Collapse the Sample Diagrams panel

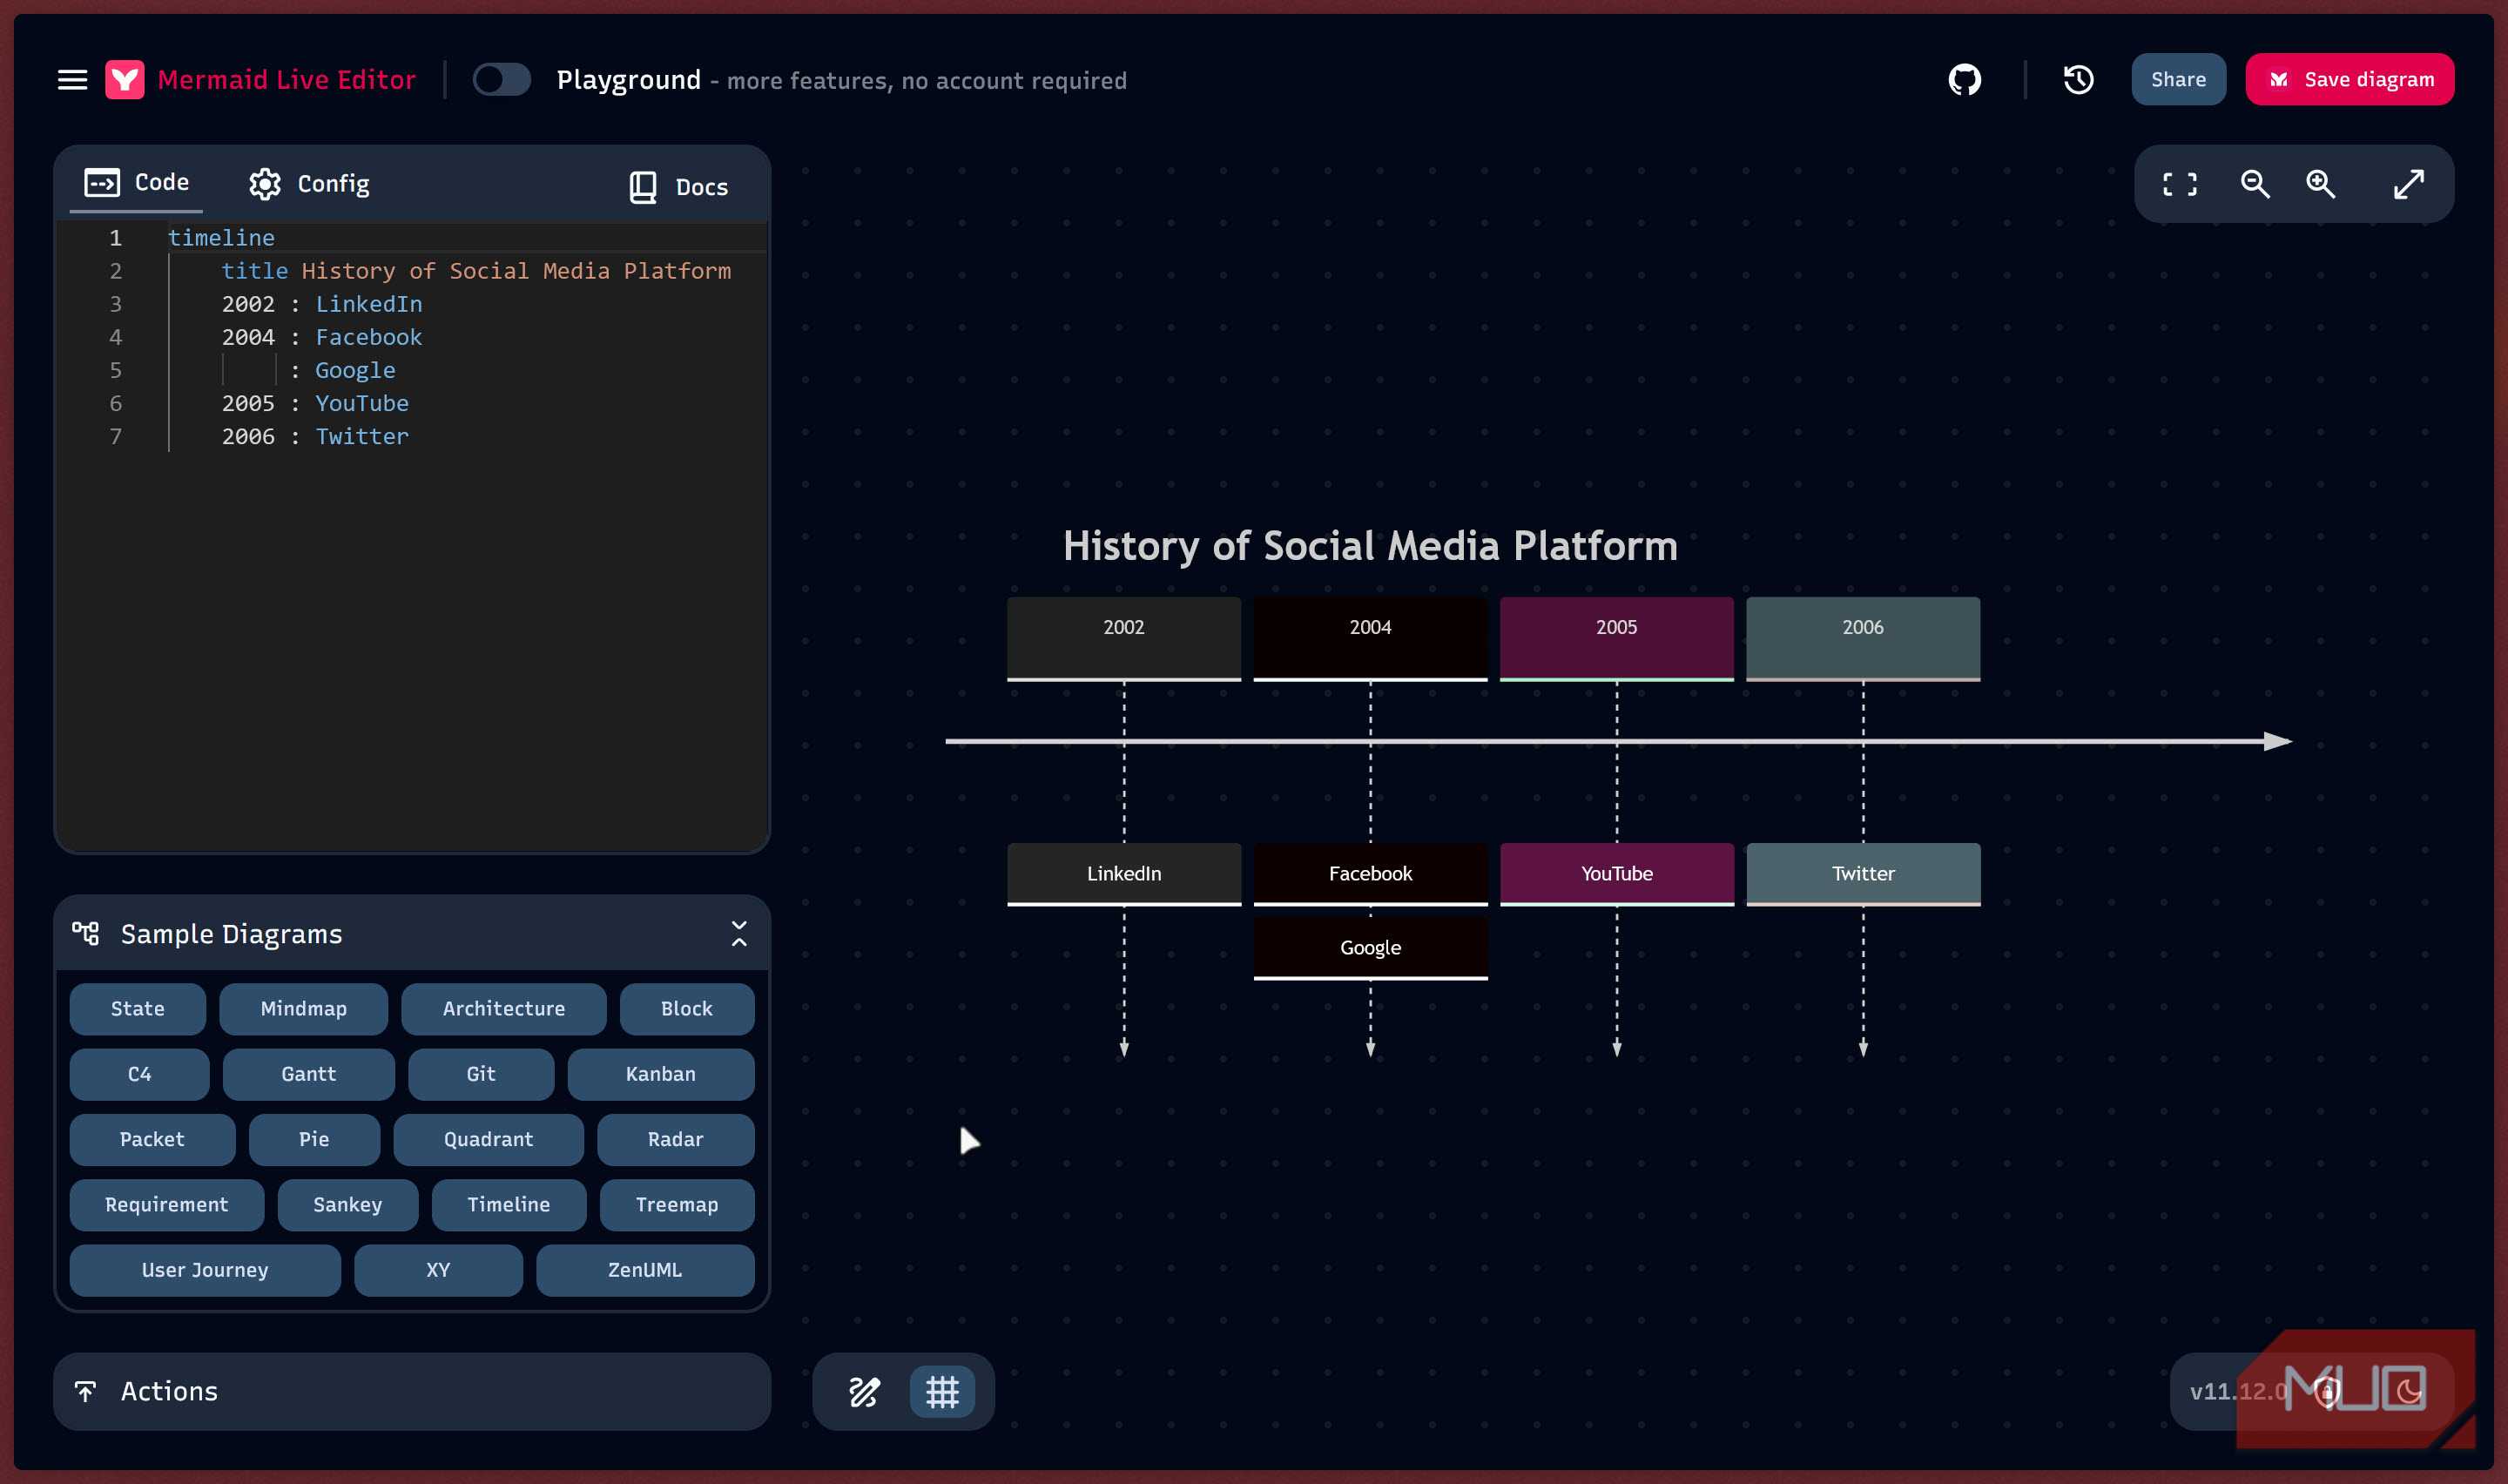tap(739, 934)
